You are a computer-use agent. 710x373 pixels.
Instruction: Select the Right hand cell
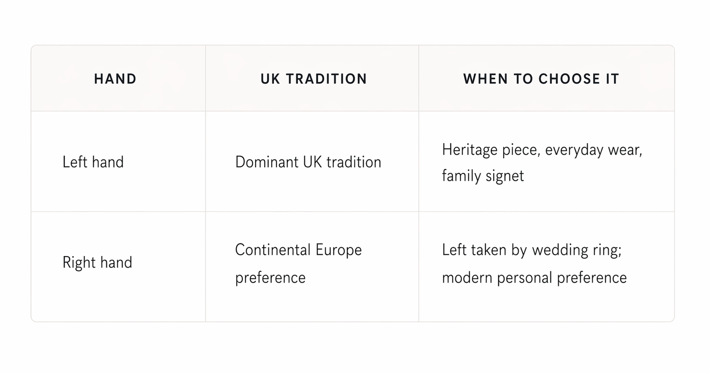click(x=97, y=262)
